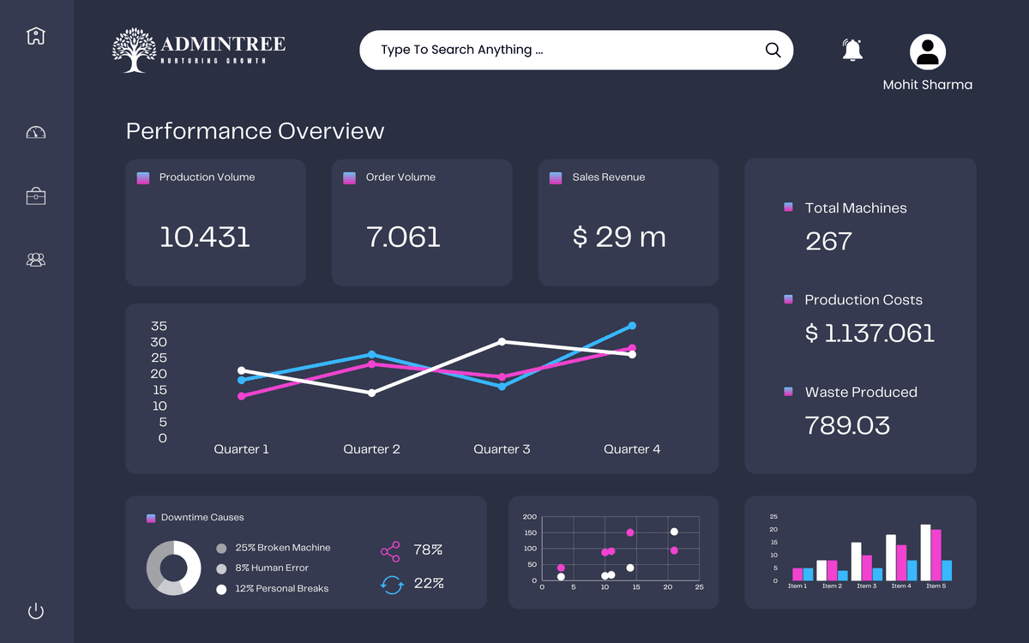Open the briefcase section in the sidebar
1029x643 pixels.
click(x=35, y=195)
